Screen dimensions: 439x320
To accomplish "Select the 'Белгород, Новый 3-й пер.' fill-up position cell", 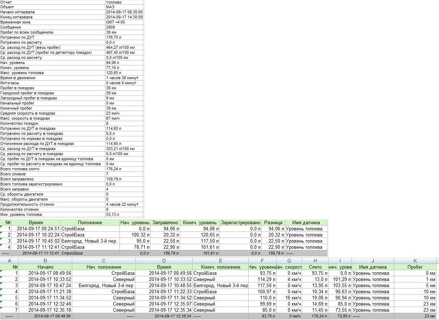I will [x=90, y=241].
